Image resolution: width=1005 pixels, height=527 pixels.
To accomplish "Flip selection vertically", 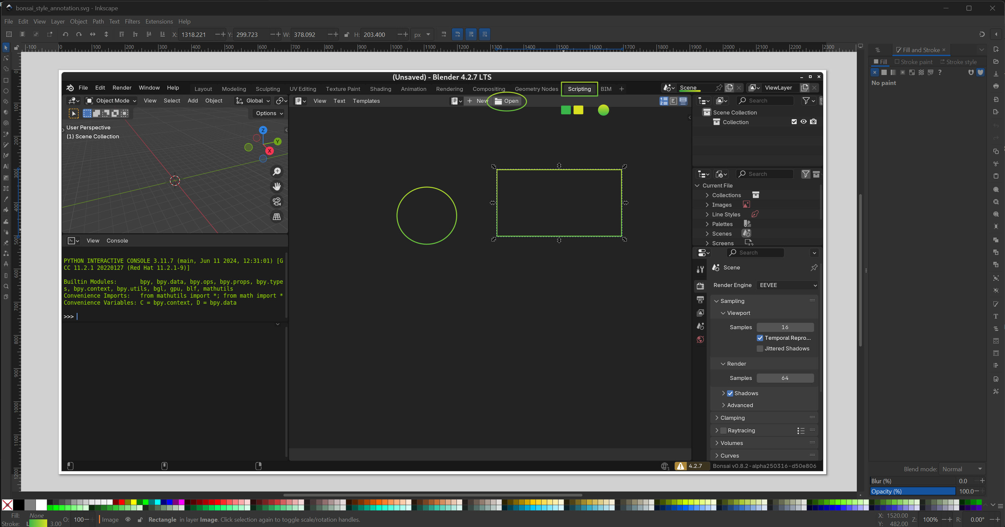I will point(106,34).
